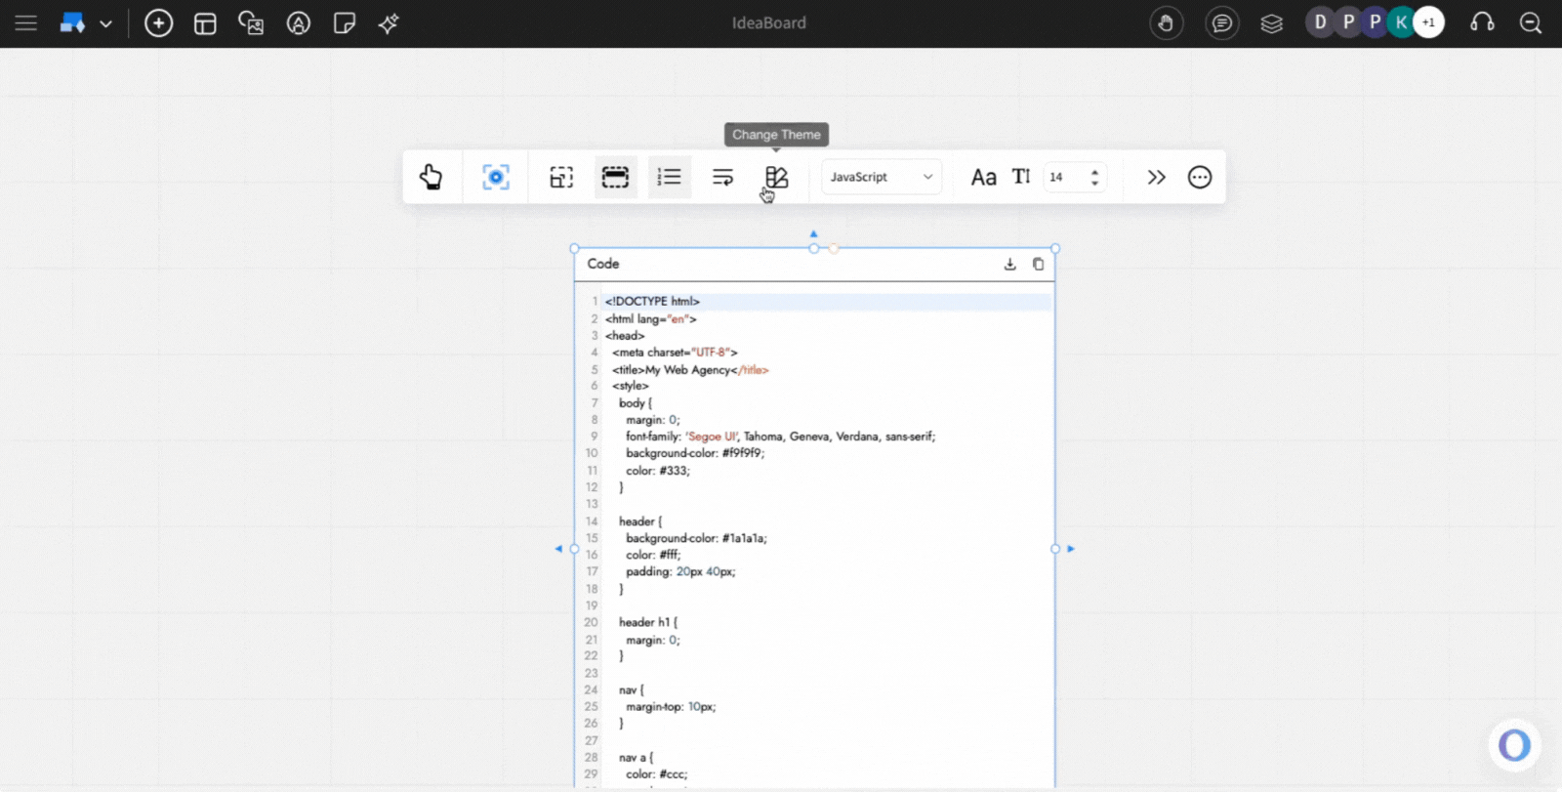Click the Aa font family icon
This screenshot has height=792, width=1562.
pyautogui.click(x=983, y=177)
